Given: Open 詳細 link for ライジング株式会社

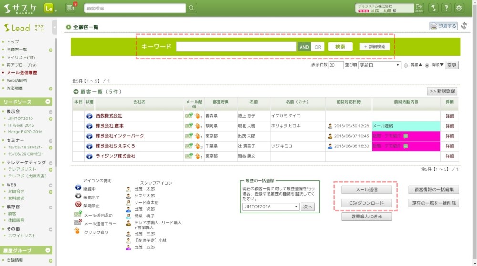Looking at the screenshot, I should [449, 156].
